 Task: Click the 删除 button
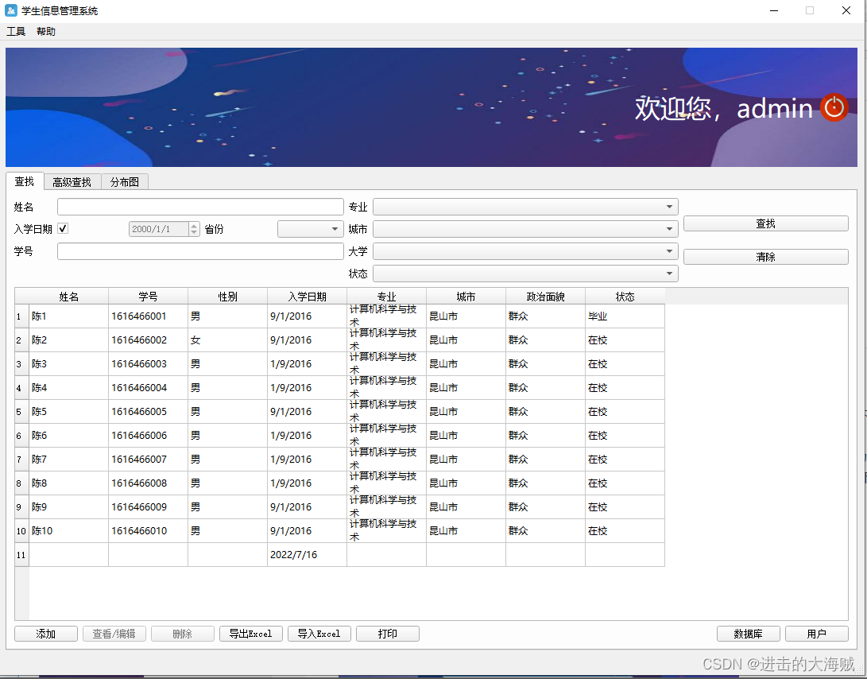[183, 634]
